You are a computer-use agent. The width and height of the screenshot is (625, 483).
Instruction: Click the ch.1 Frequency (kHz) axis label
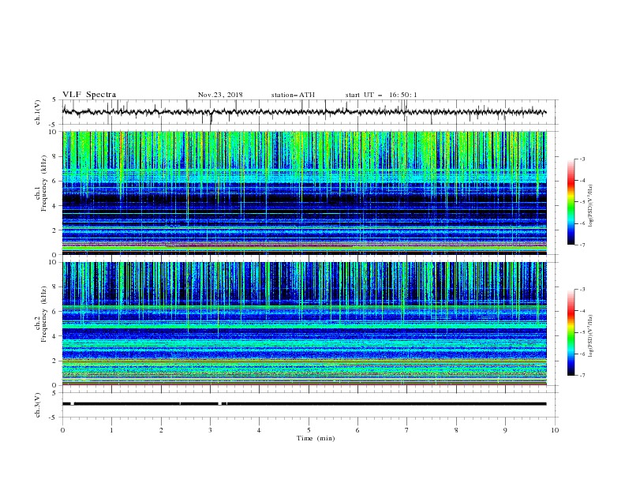[41, 184]
